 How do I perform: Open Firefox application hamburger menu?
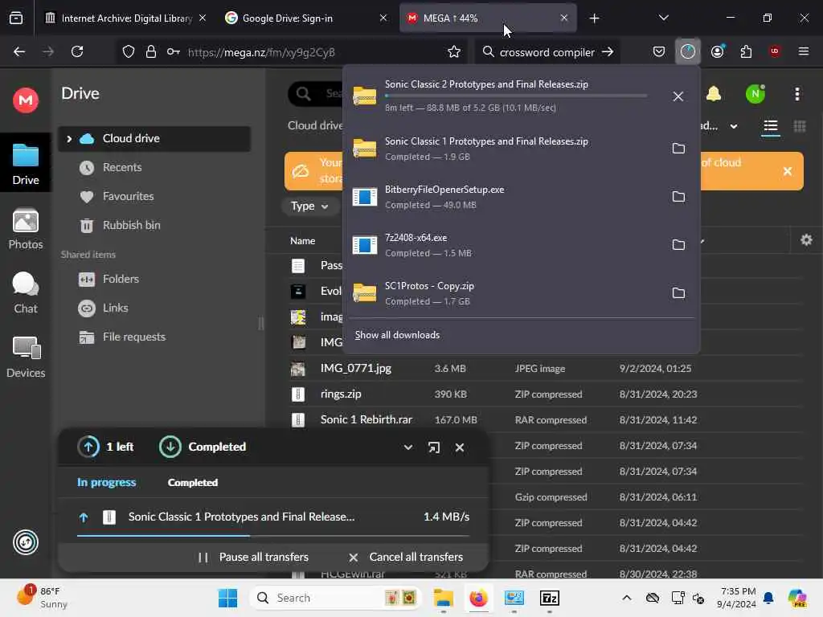pos(804,51)
